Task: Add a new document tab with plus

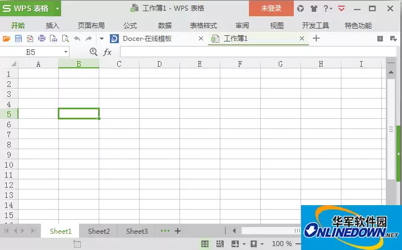Action: 316,39
